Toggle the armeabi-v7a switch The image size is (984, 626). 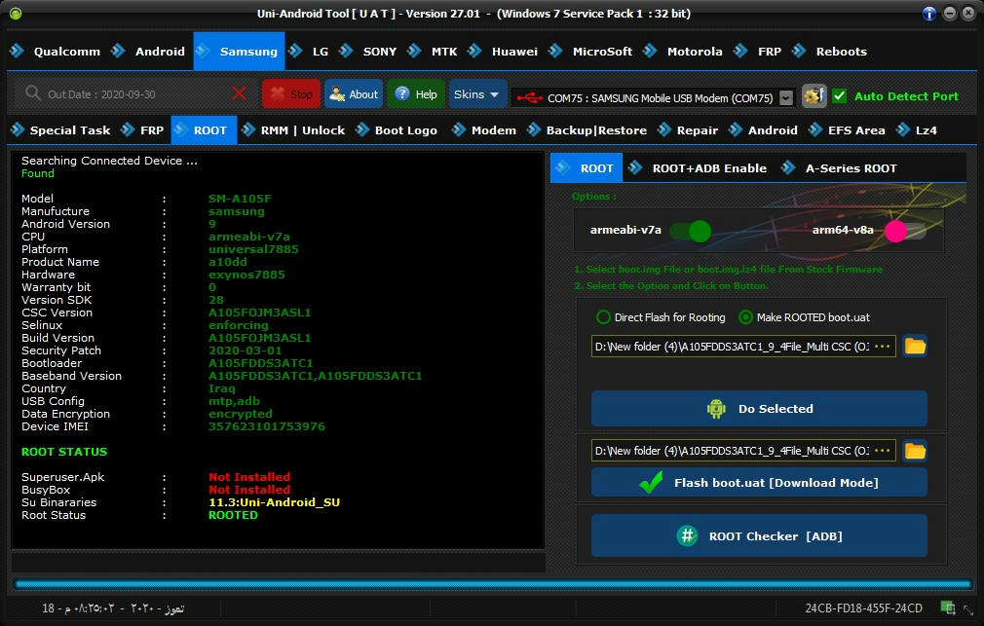(x=690, y=231)
